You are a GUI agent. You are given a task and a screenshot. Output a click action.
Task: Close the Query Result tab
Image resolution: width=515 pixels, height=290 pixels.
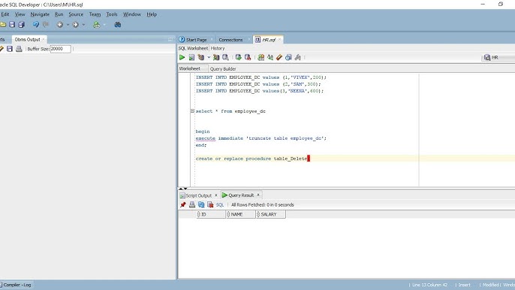point(258,195)
